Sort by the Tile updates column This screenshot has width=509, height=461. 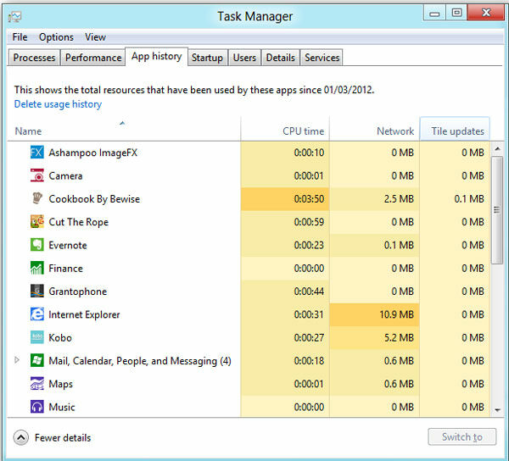455,129
